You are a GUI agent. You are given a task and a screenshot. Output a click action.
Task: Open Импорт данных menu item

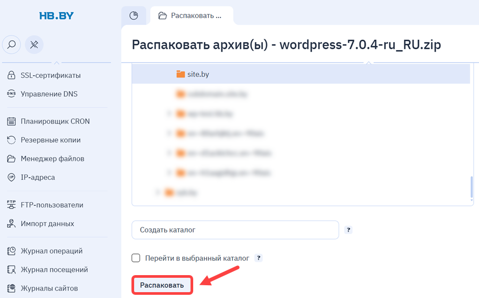pyautogui.click(x=47, y=223)
